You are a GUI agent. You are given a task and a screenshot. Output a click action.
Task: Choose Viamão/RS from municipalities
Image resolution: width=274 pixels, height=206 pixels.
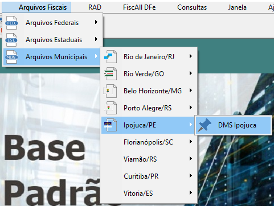point(149,159)
